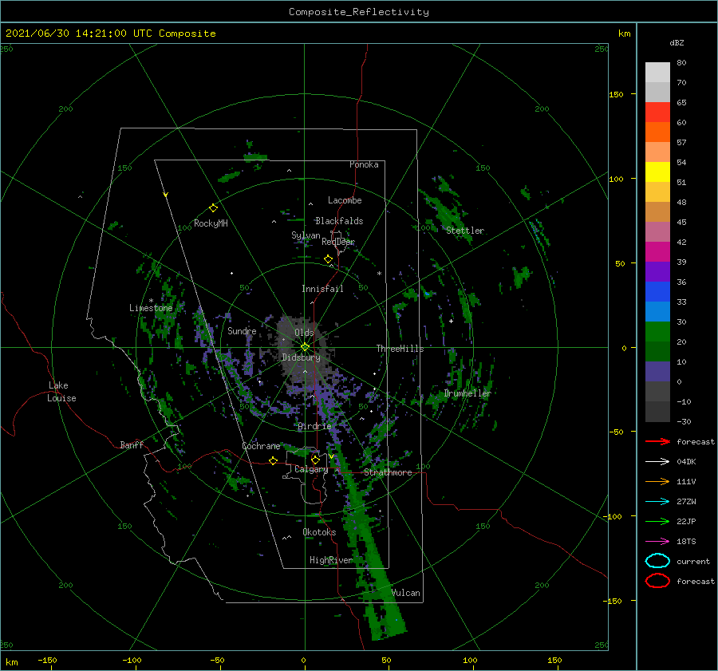Select the red 60–65 dBZ color swatch
718x671 pixels.
click(657, 112)
